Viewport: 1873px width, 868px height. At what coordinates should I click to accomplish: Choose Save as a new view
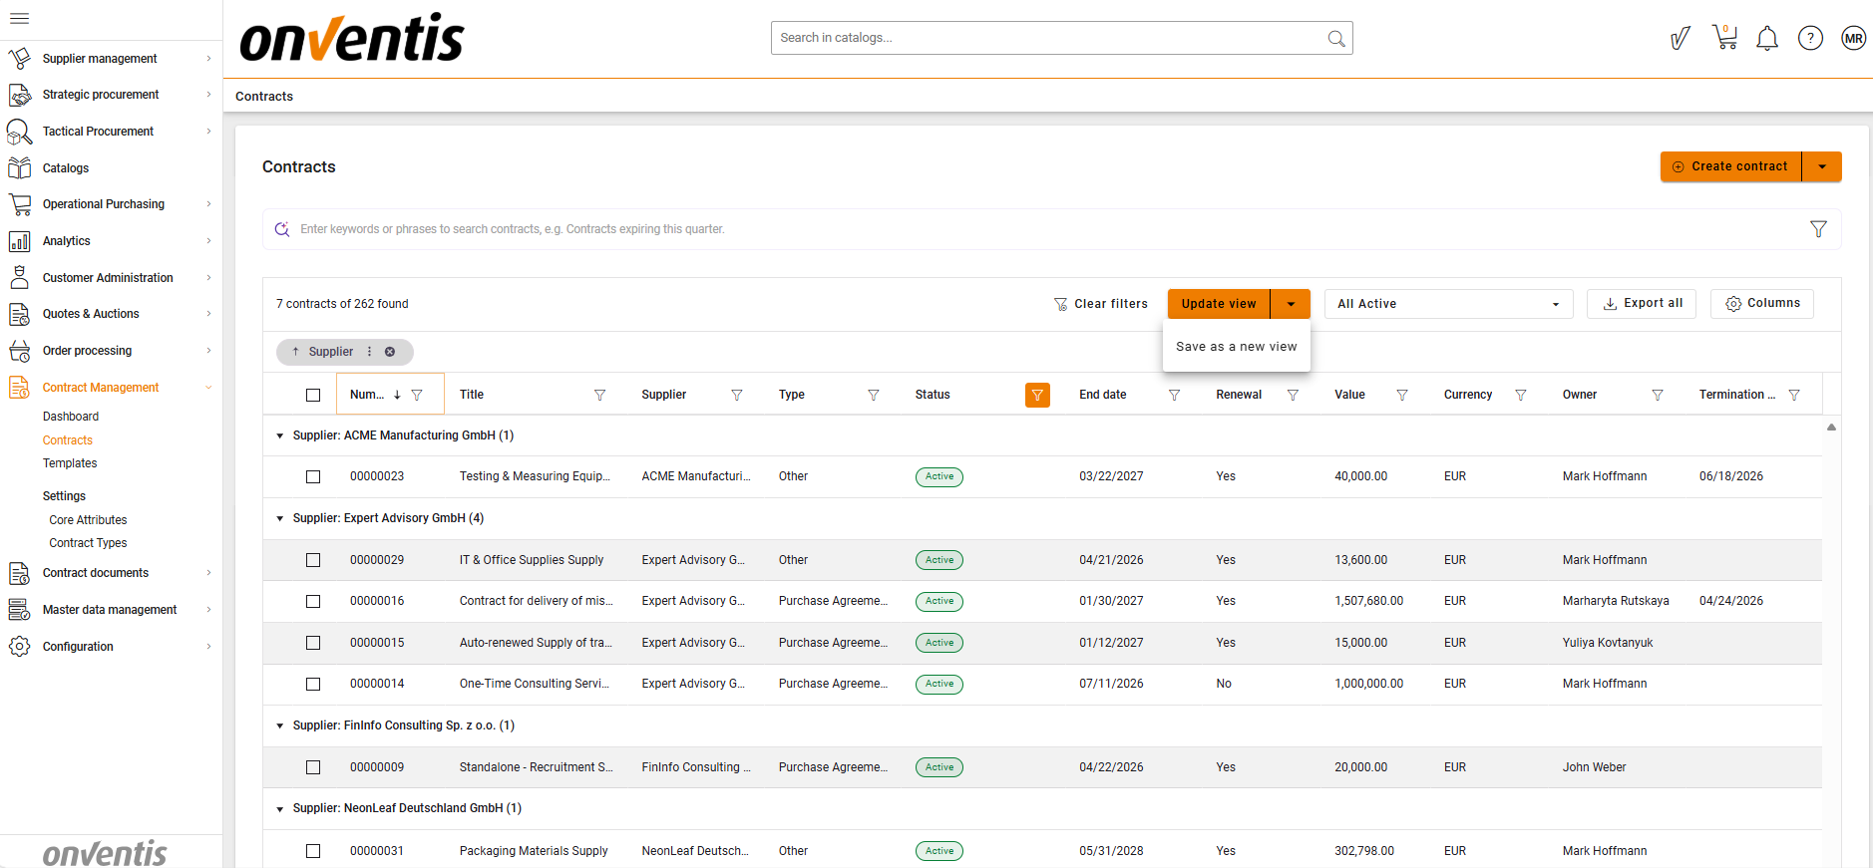click(x=1236, y=347)
